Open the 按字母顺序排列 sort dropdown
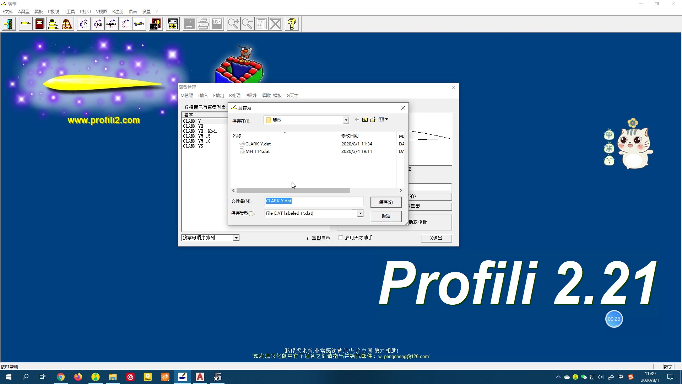 point(236,238)
